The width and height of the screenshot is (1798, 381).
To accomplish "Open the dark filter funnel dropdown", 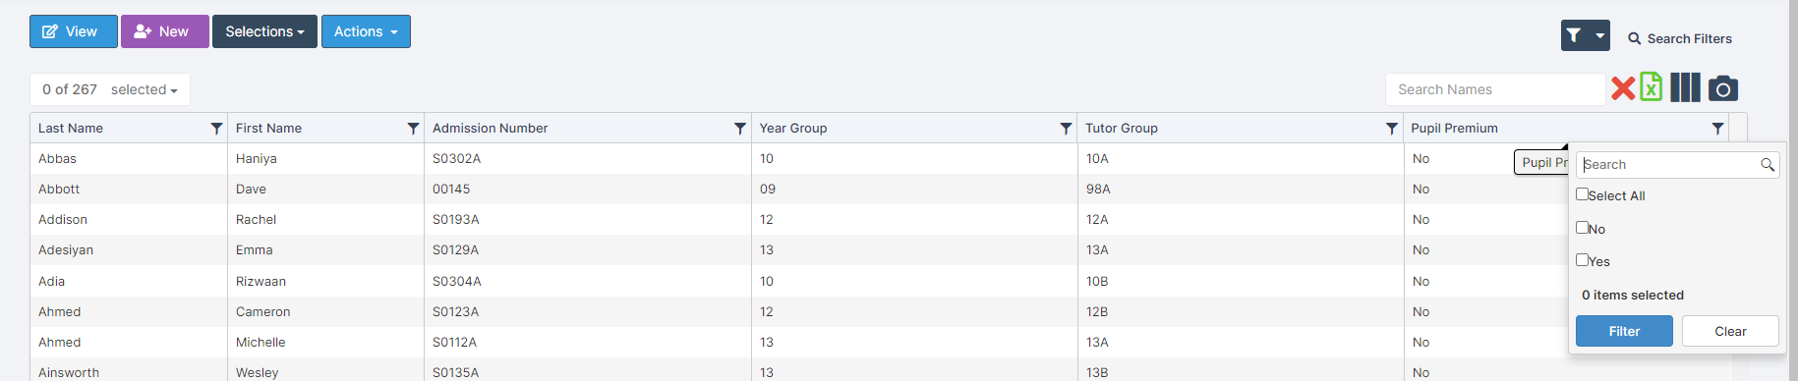I will click(1585, 35).
